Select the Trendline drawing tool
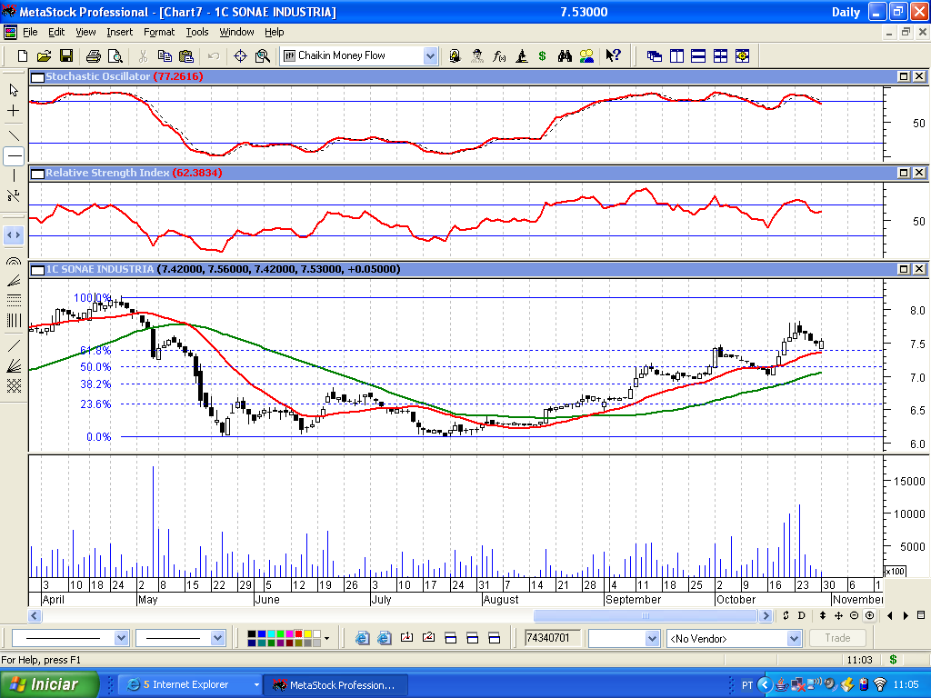Viewport: 931px width, 698px height. pos(14,135)
